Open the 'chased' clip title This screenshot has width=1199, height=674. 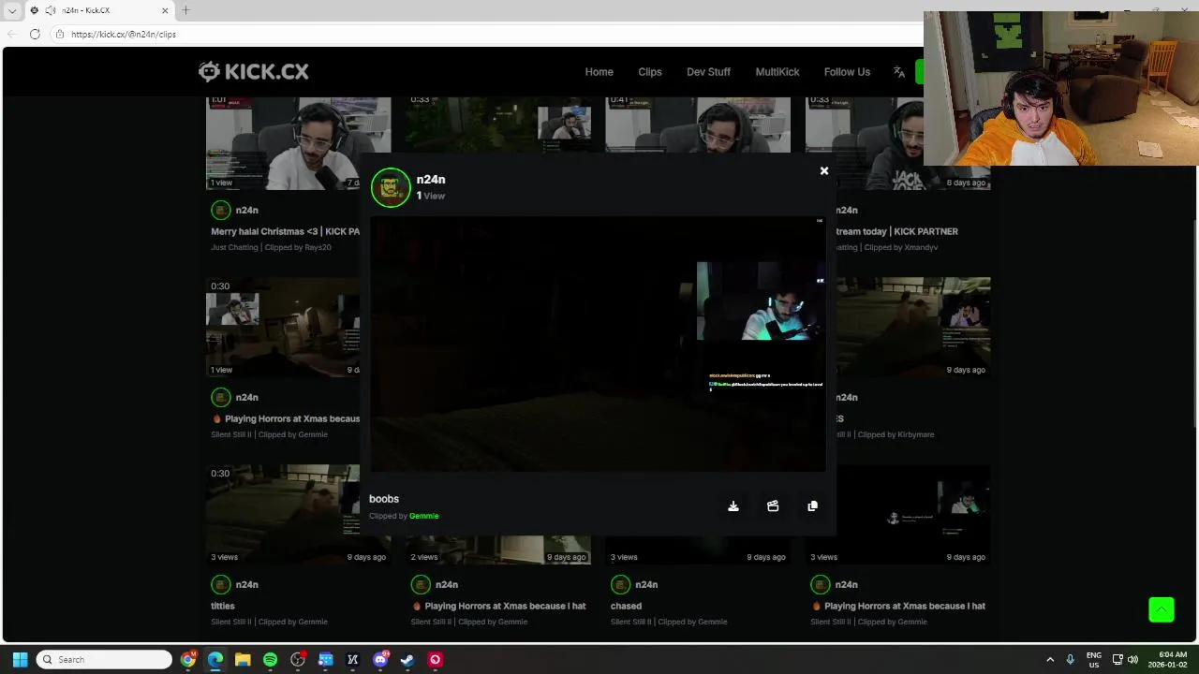tap(627, 606)
